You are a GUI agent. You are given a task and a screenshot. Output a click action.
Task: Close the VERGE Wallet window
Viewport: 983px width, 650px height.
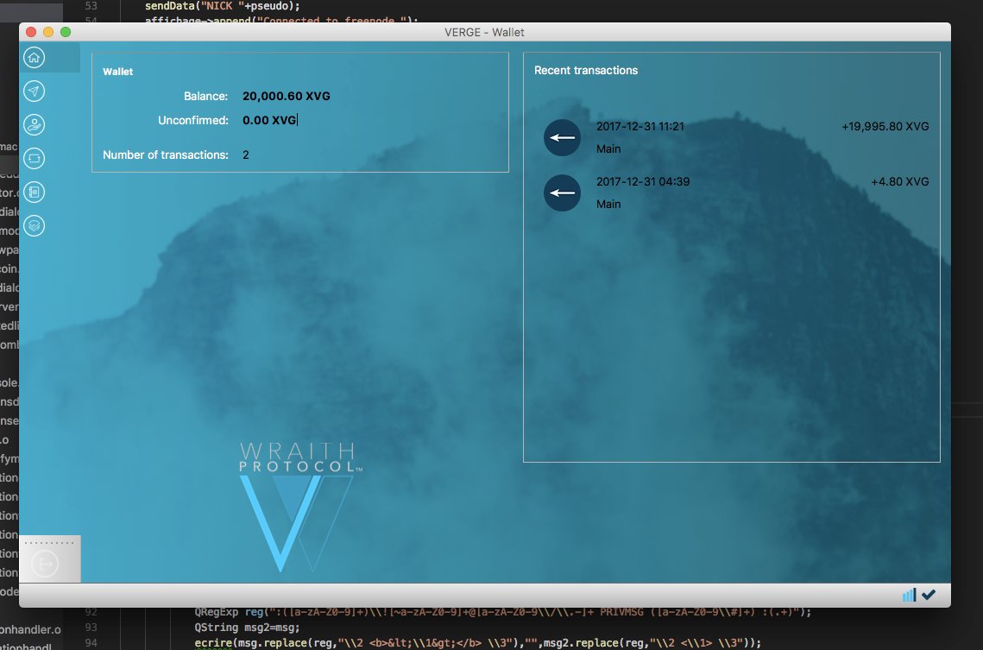[31, 32]
